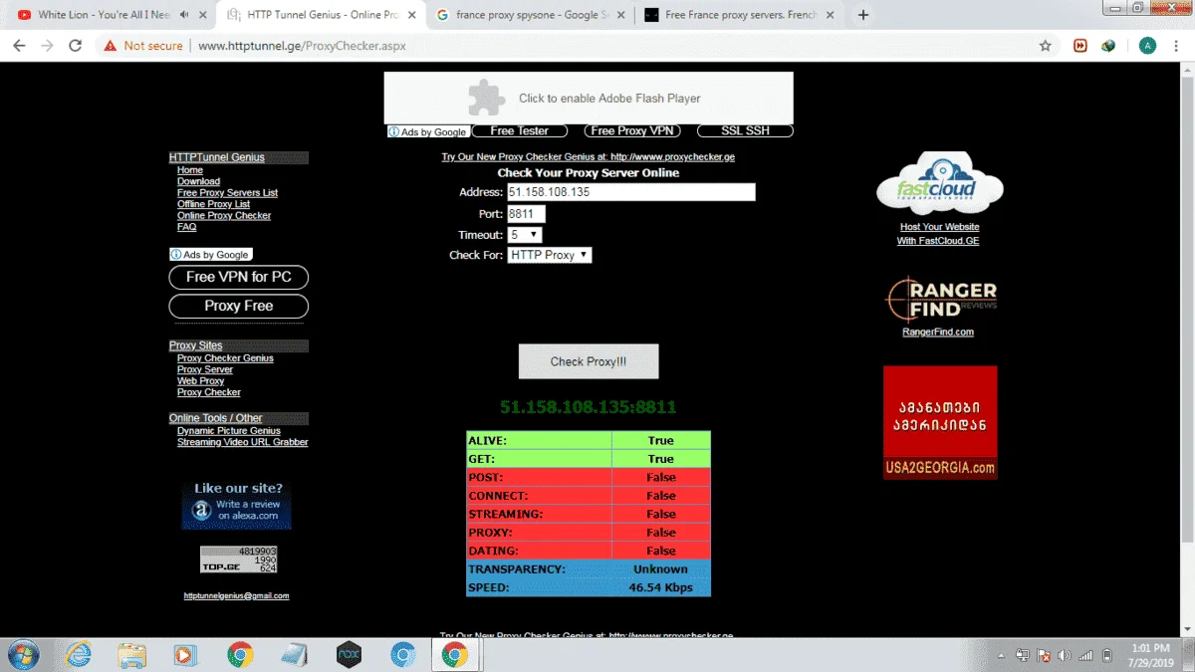Open the Download link

[x=198, y=181]
